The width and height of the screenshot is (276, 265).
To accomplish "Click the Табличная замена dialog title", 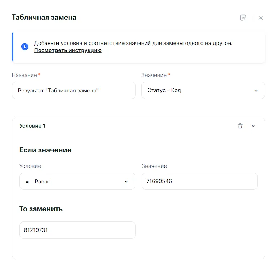I will point(44,17).
